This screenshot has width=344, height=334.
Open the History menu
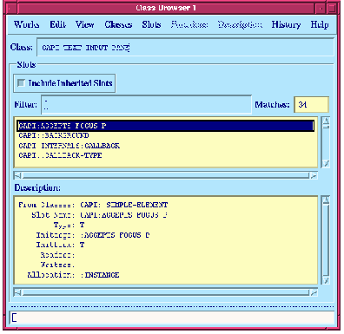pos(286,24)
